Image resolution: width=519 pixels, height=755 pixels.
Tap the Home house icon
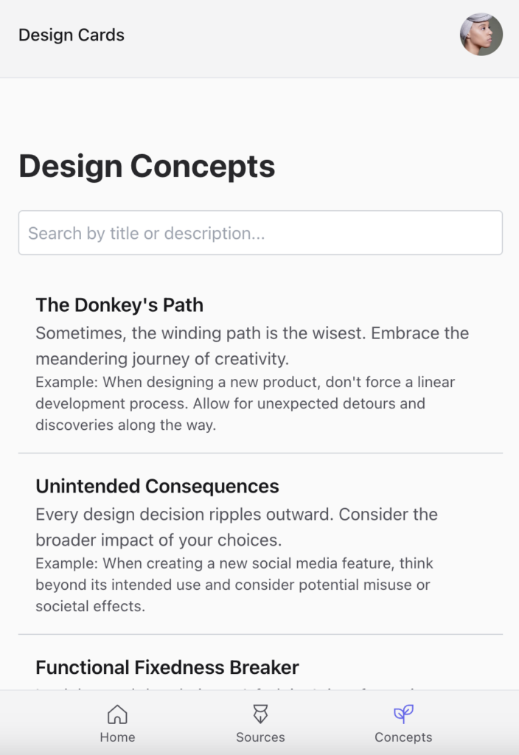(x=117, y=714)
